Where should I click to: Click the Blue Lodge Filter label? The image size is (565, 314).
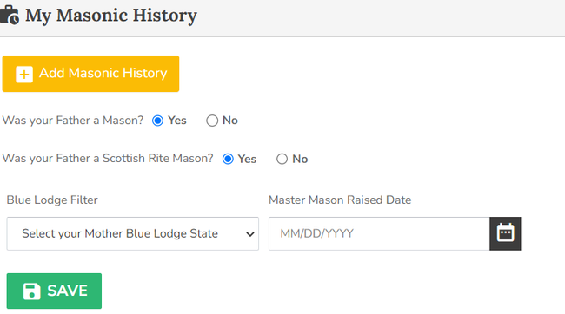click(x=52, y=200)
